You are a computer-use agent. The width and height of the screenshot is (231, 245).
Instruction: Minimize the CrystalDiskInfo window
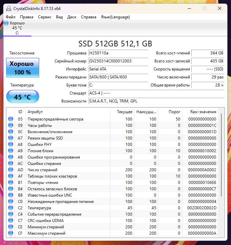click(x=189, y=8)
